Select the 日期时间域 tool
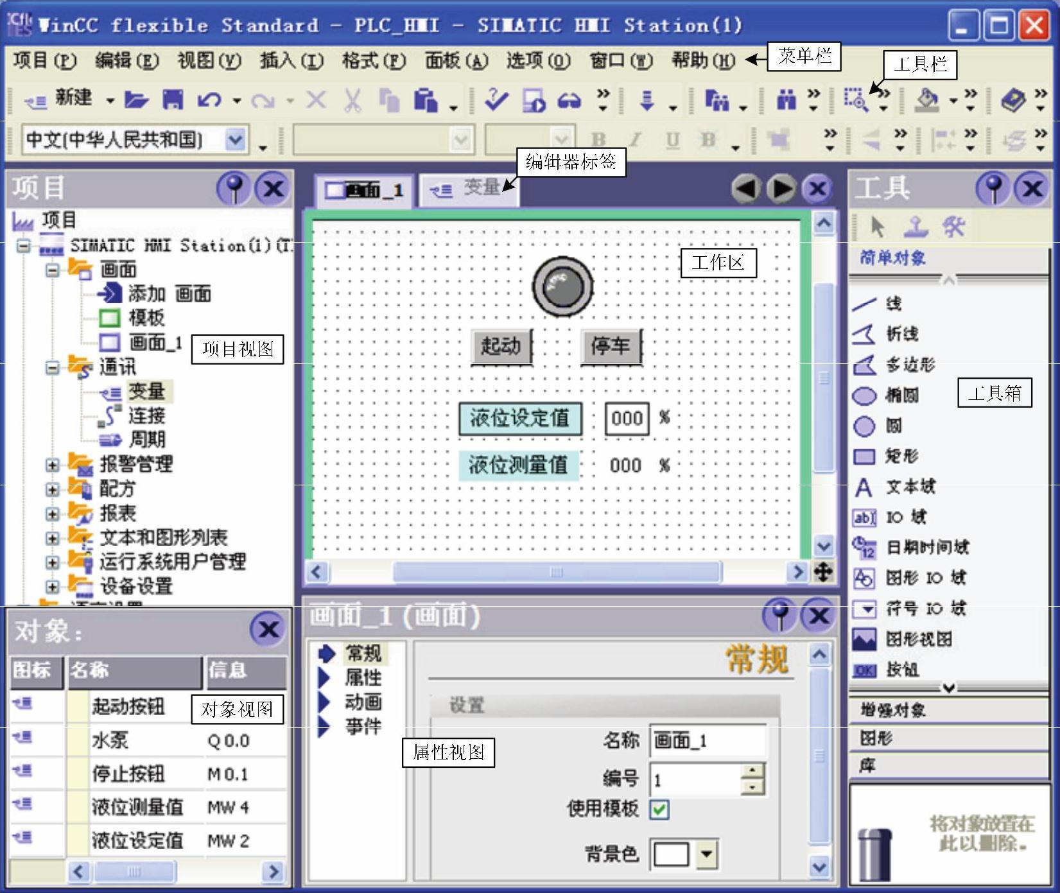The width and height of the screenshot is (1060, 893). coord(911,547)
